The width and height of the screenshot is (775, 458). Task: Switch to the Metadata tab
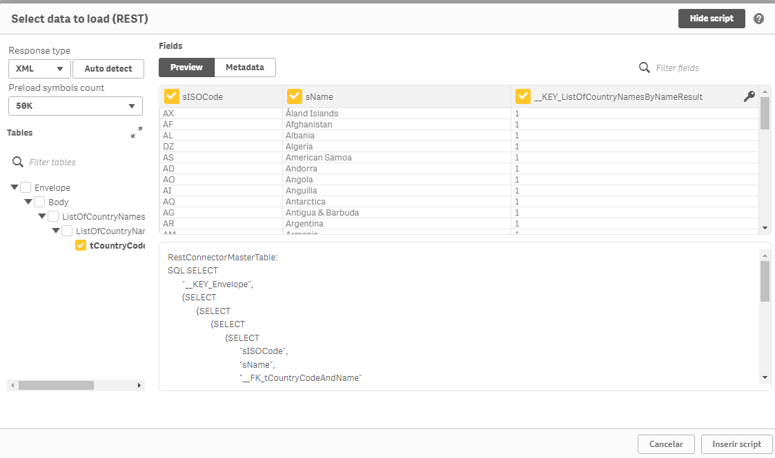(x=245, y=67)
